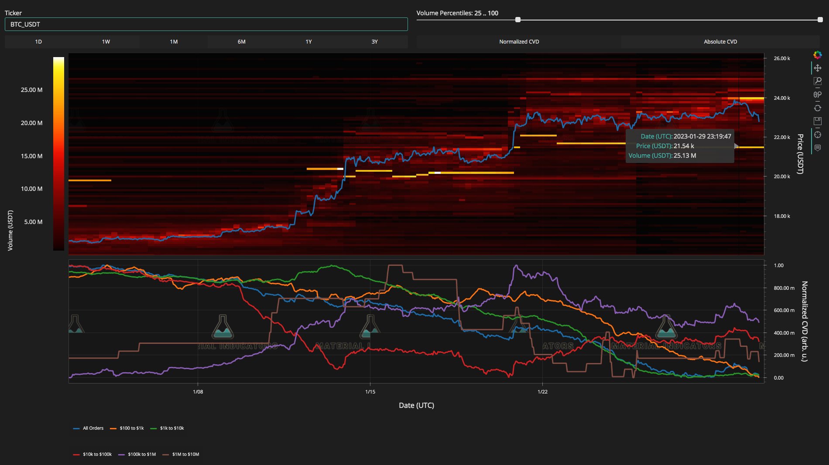The width and height of the screenshot is (829, 465).
Task: Click the Bokeh logo icon
Action: tap(818, 55)
